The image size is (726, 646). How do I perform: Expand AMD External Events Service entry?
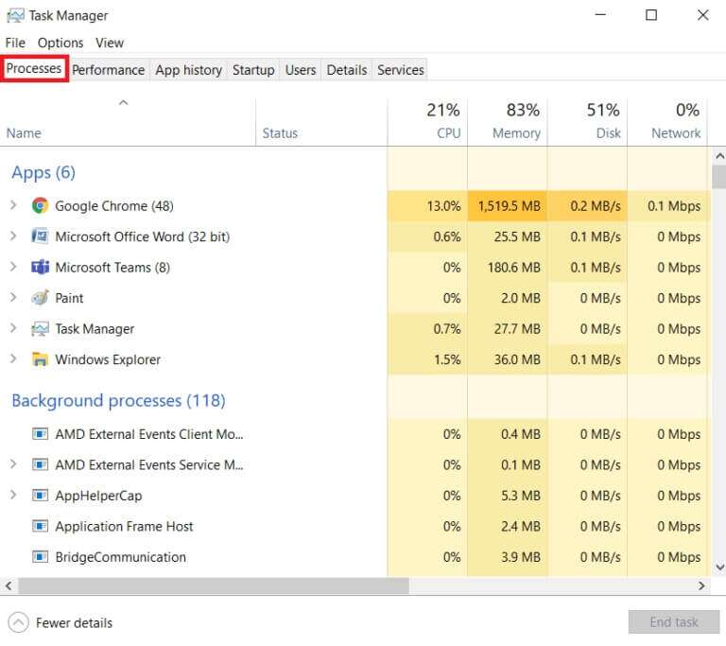click(13, 464)
